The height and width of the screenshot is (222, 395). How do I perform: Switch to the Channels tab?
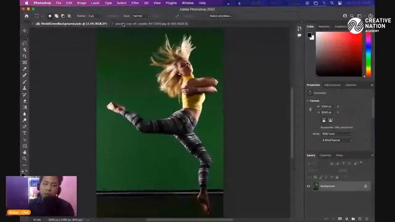tap(325, 155)
